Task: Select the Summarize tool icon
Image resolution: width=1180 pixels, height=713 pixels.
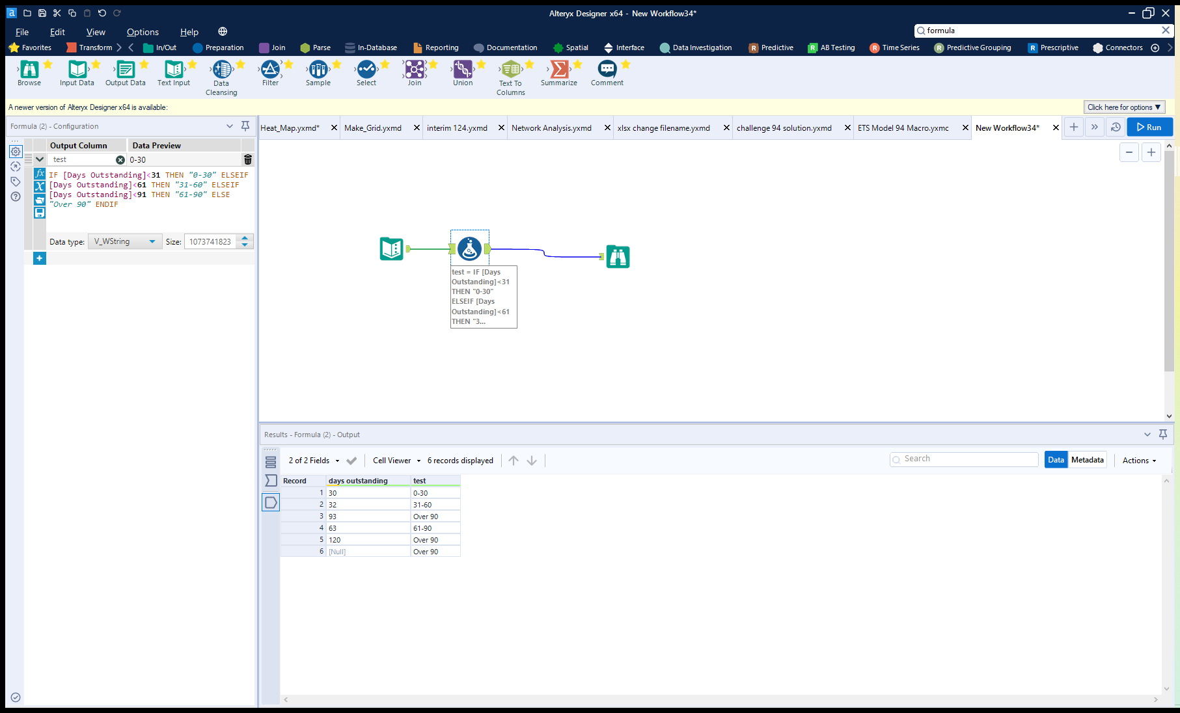Action: 558,70
